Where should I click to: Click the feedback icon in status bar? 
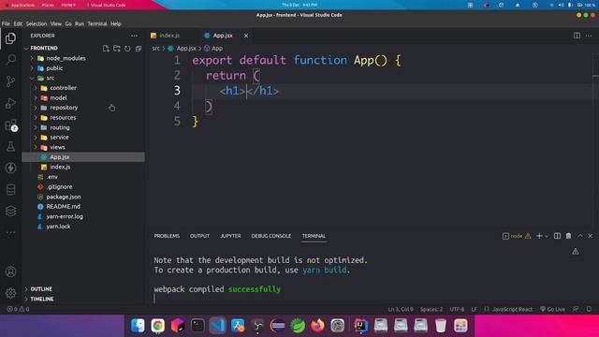576,309
